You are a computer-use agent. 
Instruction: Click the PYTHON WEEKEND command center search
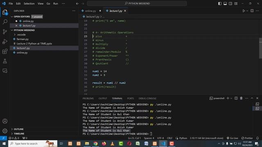point(137,4)
